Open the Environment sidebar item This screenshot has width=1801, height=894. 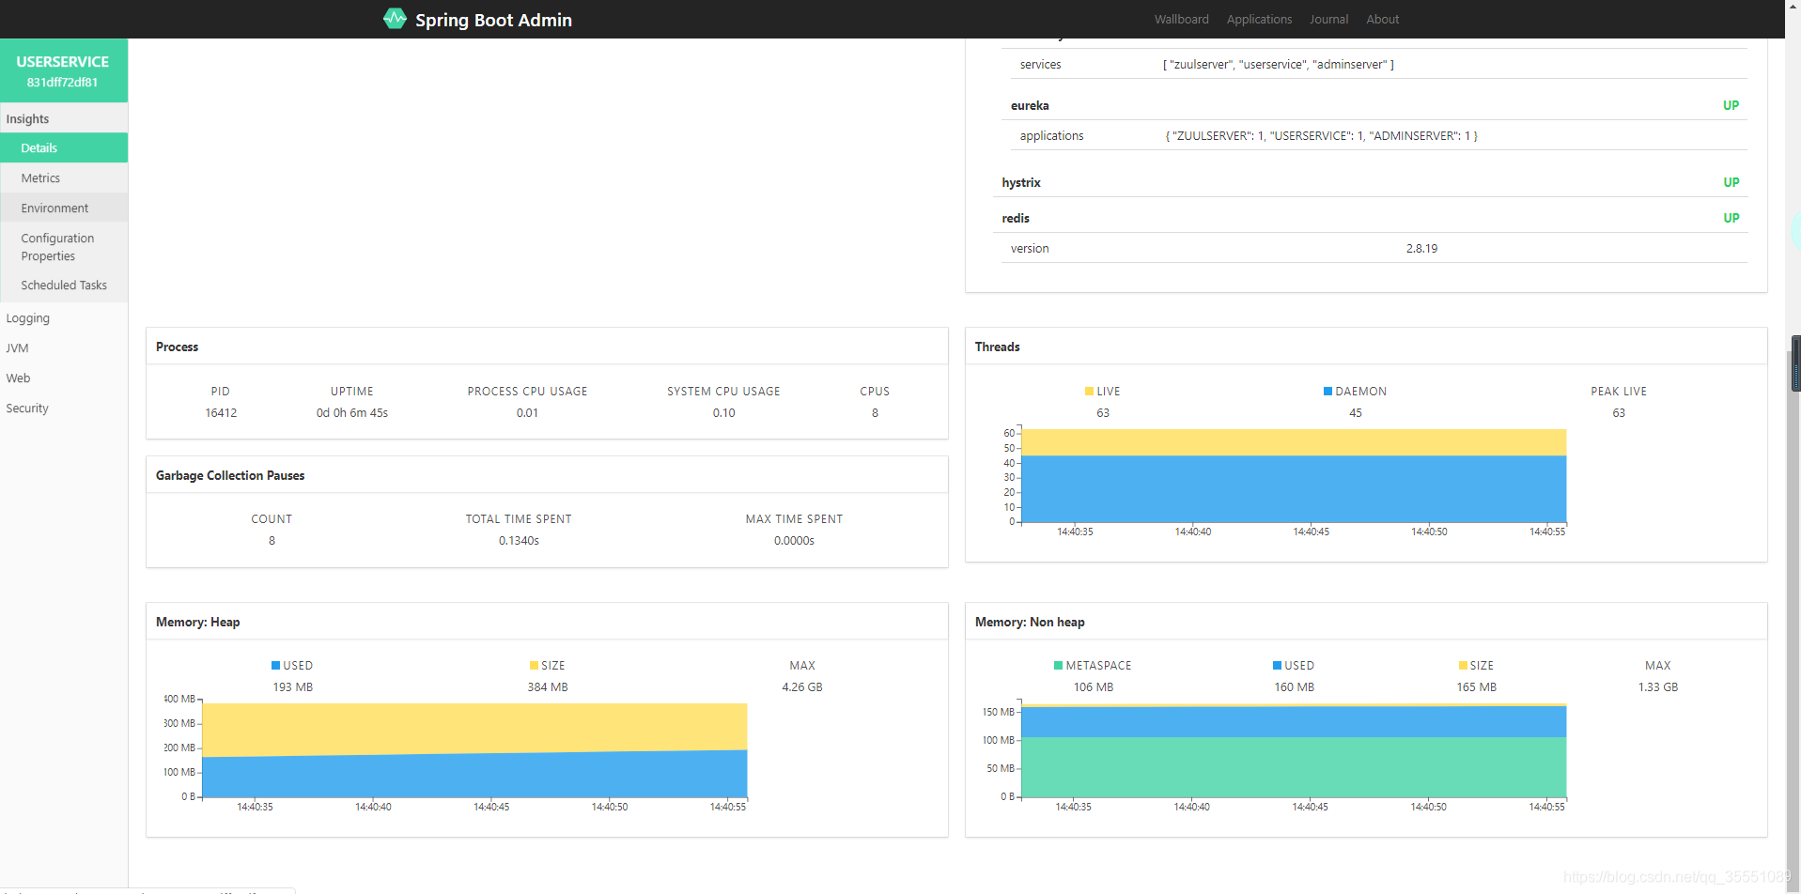pyautogui.click(x=63, y=208)
